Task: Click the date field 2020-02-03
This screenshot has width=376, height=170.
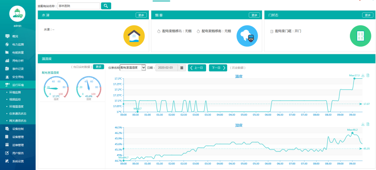Action: (167, 68)
